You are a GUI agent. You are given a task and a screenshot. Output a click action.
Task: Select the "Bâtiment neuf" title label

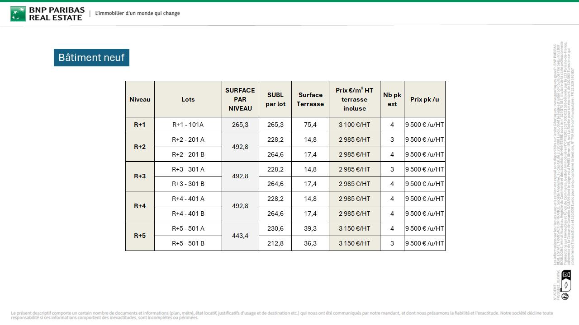tap(91, 57)
